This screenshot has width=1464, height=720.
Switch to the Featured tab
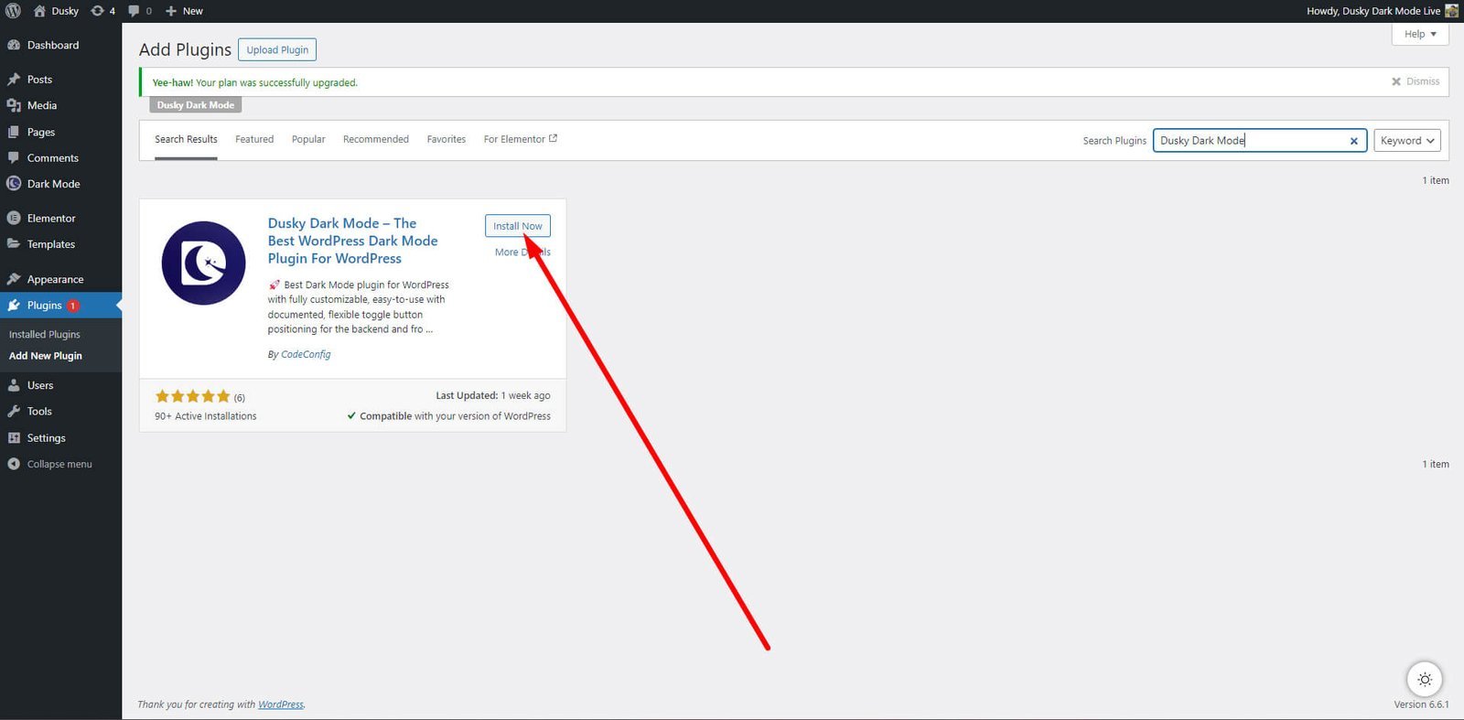pos(254,140)
